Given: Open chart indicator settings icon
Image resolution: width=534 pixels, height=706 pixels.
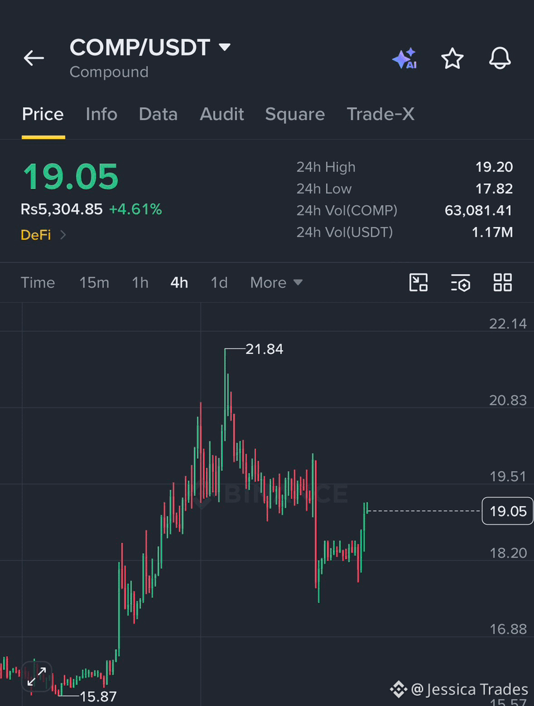Looking at the screenshot, I should 461,283.
